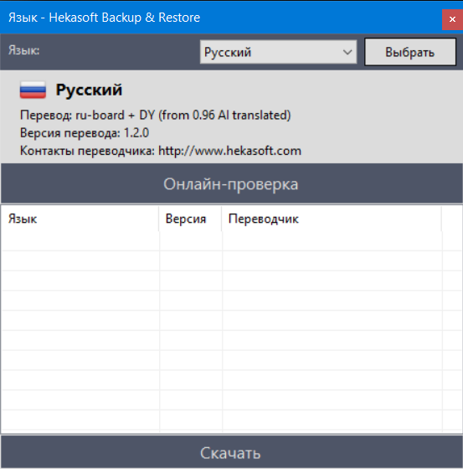Click the Перевод: ru-board translation credit line
The height and width of the screenshot is (469, 463).
click(x=155, y=116)
